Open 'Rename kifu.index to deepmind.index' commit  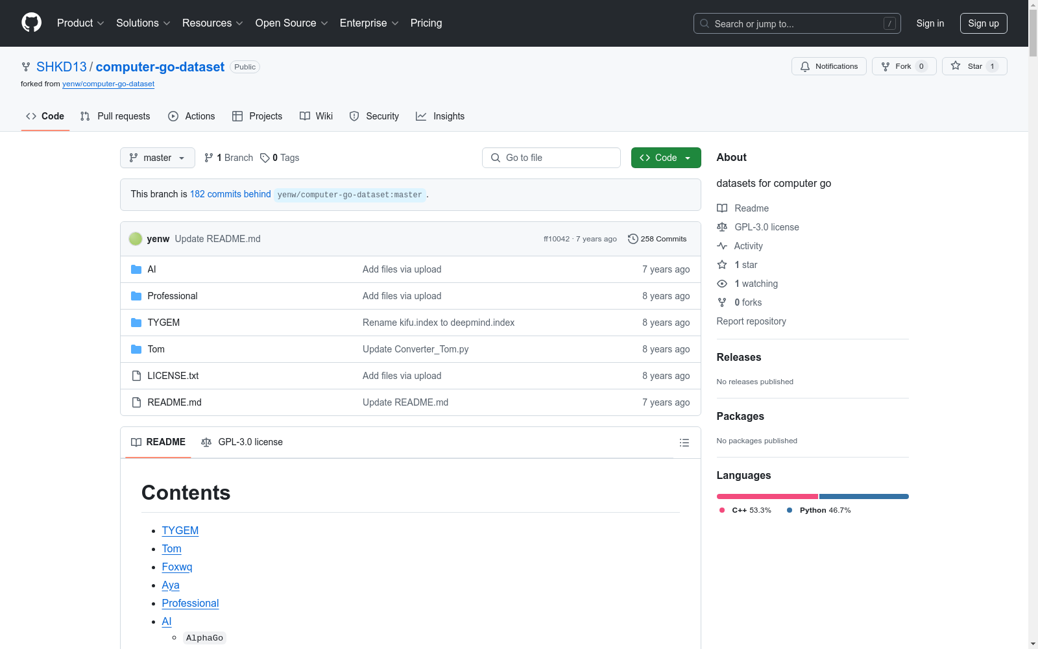[439, 323]
